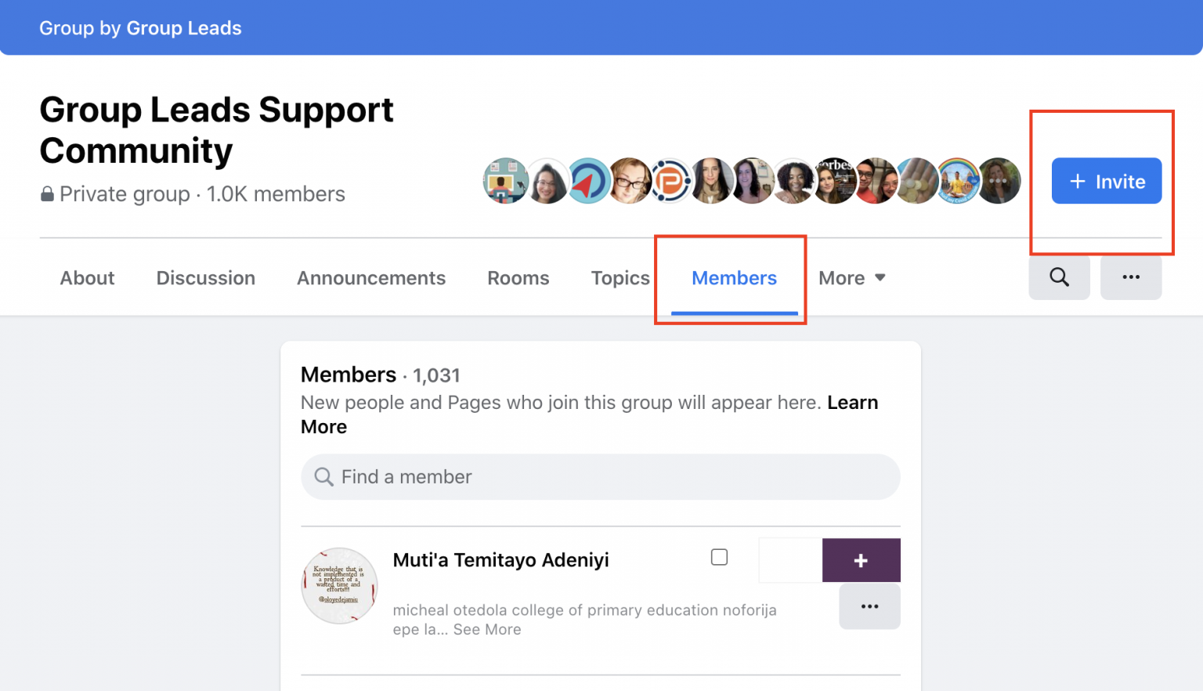Viewport: 1203px width, 691px height.
Task: Open the Announcements tab
Action: coord(371,277)
